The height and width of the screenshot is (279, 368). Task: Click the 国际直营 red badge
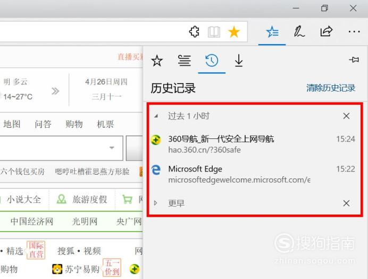tap(36, 250)
